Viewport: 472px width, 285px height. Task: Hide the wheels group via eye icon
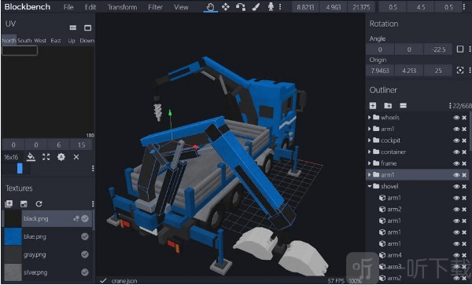[456, 118]
